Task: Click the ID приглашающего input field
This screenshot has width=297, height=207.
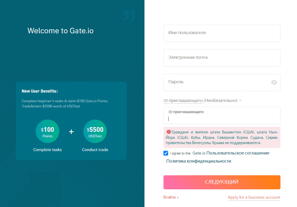Action: 222,116
